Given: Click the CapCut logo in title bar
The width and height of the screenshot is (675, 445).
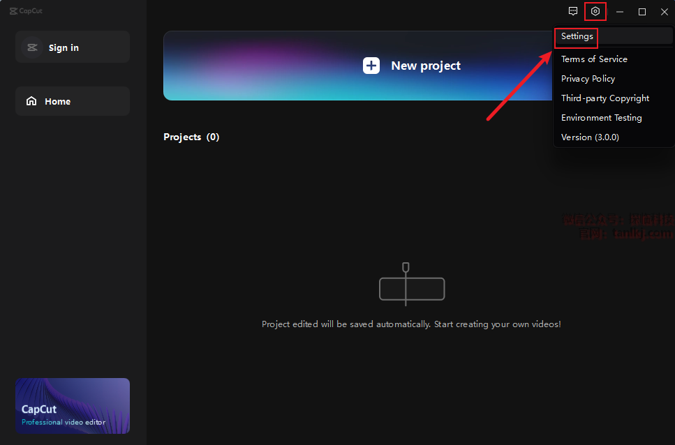Looking at the screenshot, I should click(x=26, y=10).
